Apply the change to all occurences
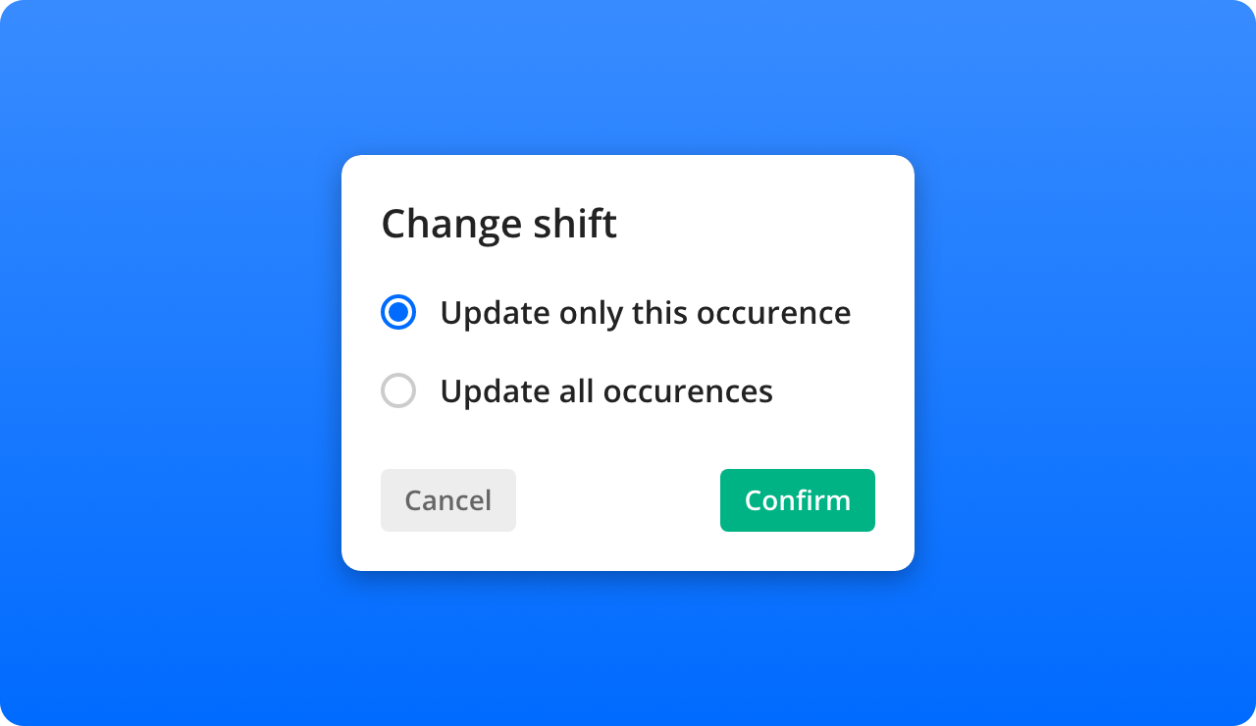Viewport: 1256px width, 726px height. point(398,391)
